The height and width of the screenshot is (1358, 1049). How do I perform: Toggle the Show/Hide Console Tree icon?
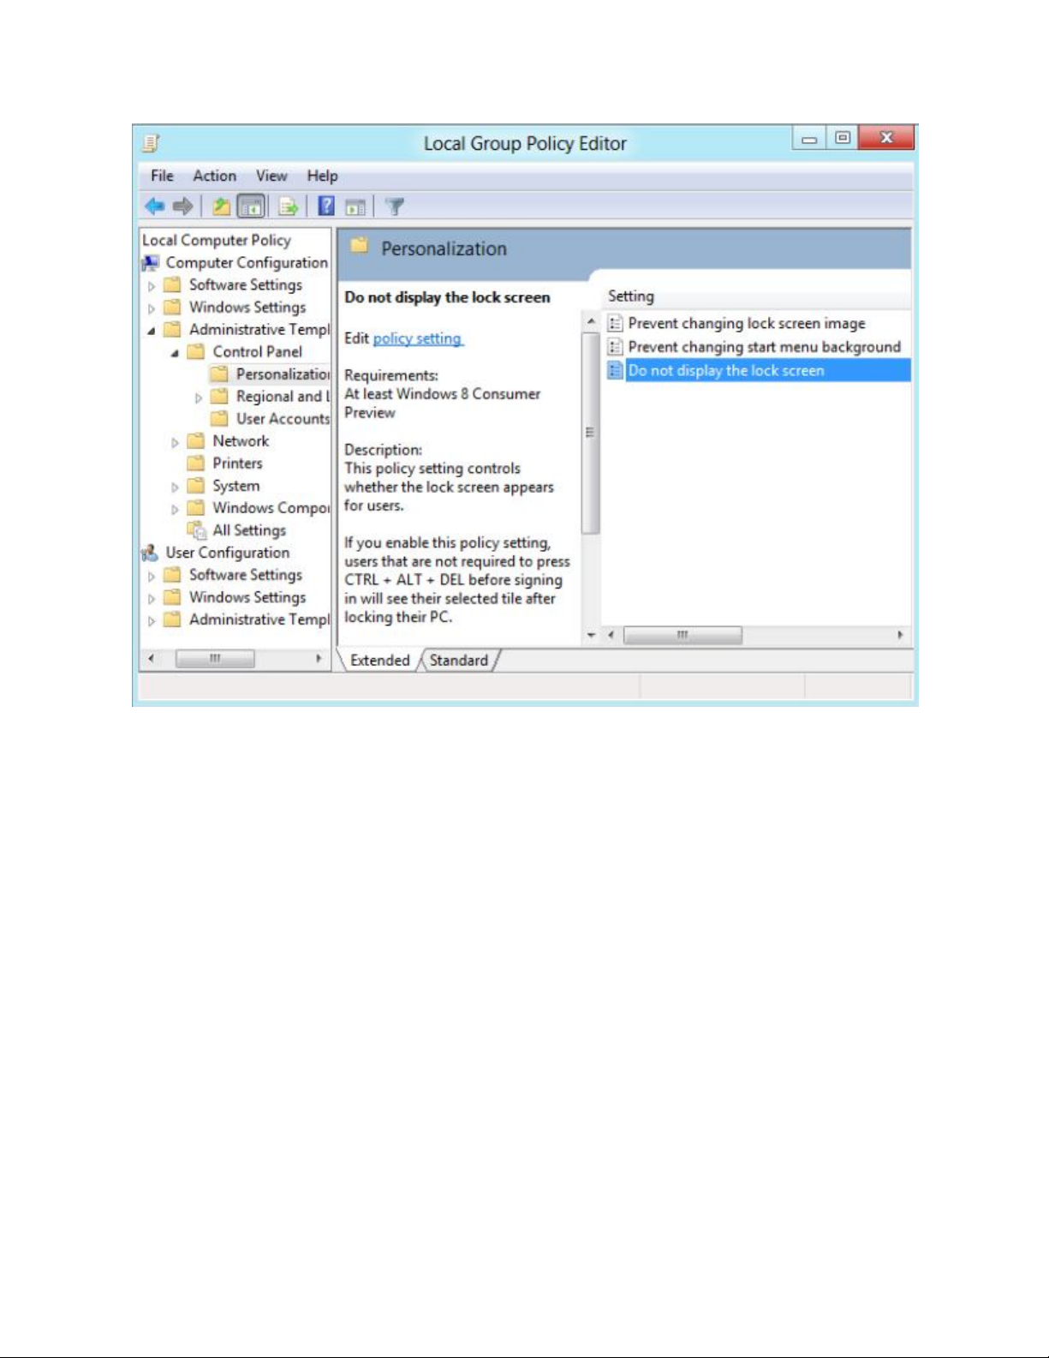pyautogui.click(x=251, y=206)
